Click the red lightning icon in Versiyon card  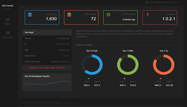[x=148, y=15]
